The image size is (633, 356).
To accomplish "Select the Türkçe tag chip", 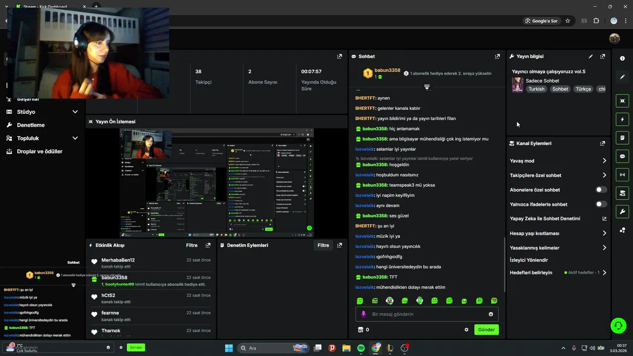I will click(x=583, y=89).
